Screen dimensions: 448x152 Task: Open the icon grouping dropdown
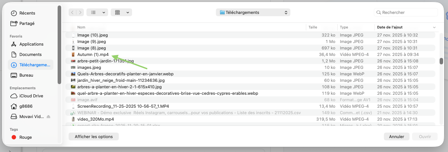(121, 12)
